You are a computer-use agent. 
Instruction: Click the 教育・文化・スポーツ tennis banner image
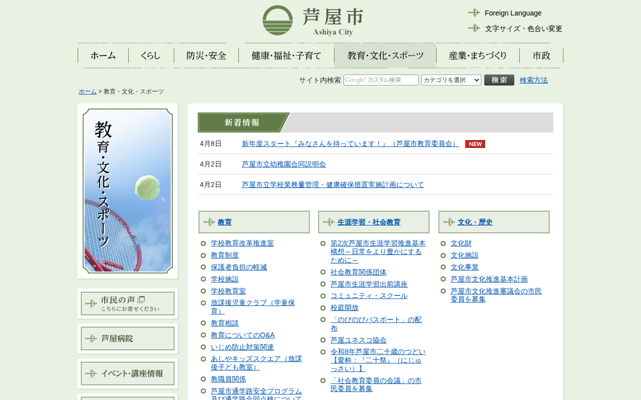pyautogui.click(x=128, y=191)
